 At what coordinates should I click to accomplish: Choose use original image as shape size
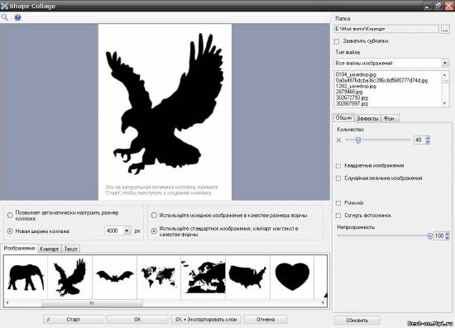coord(154,216)
